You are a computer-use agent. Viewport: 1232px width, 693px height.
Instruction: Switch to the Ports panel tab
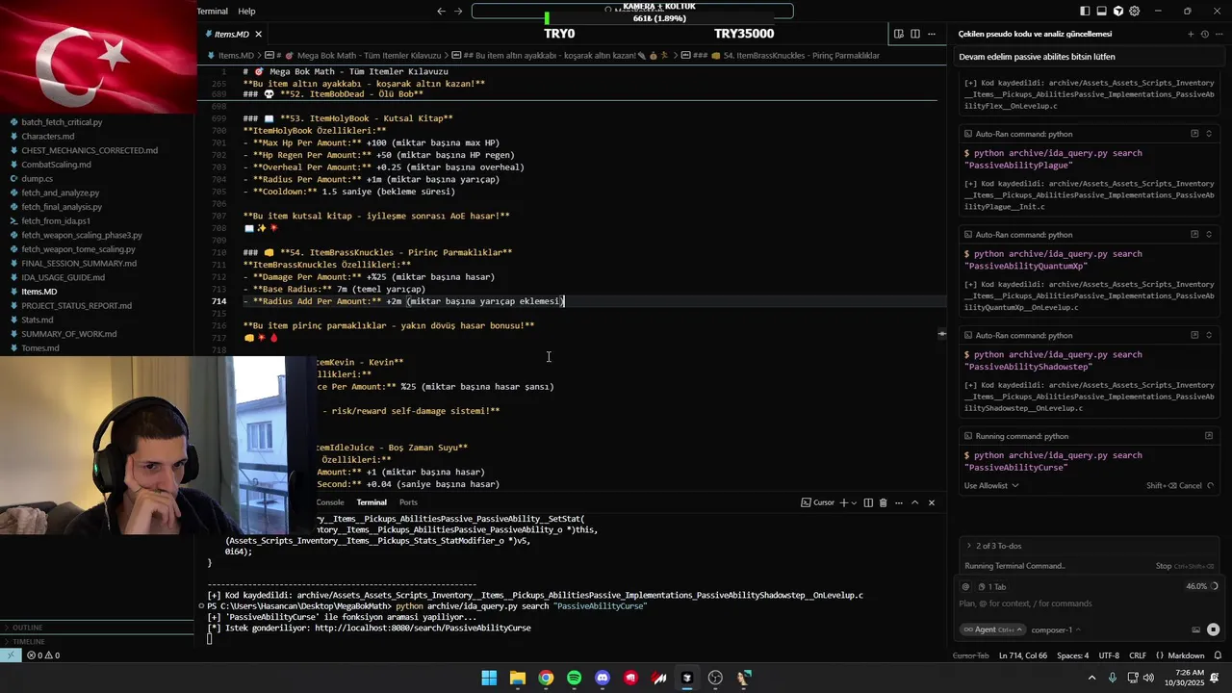pos(408,502)
